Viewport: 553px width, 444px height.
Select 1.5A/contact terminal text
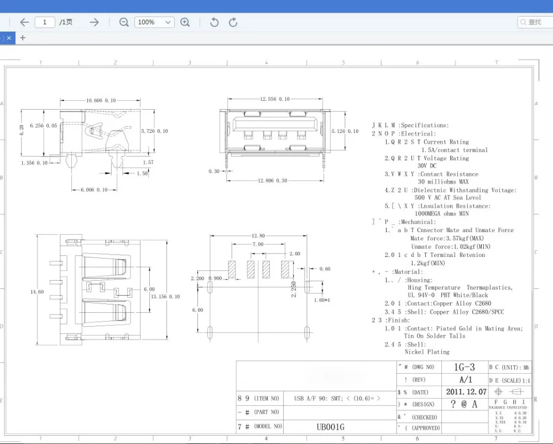[x=455, y=150]
